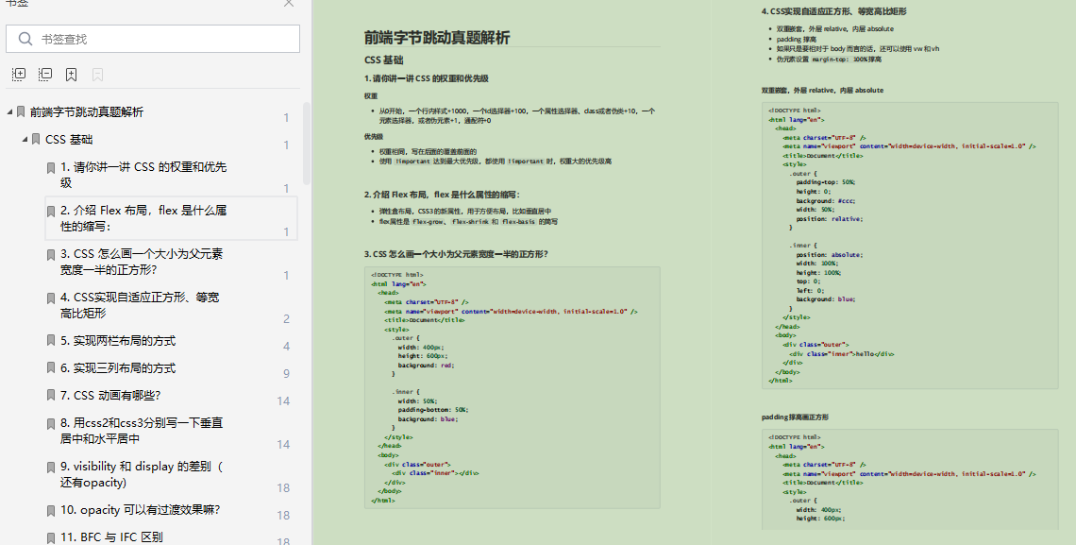Viewport: 1076px width, 545px height.
Task: Click heading 2. 介绍 Flex 布局 in document
Action: point(442,195)
